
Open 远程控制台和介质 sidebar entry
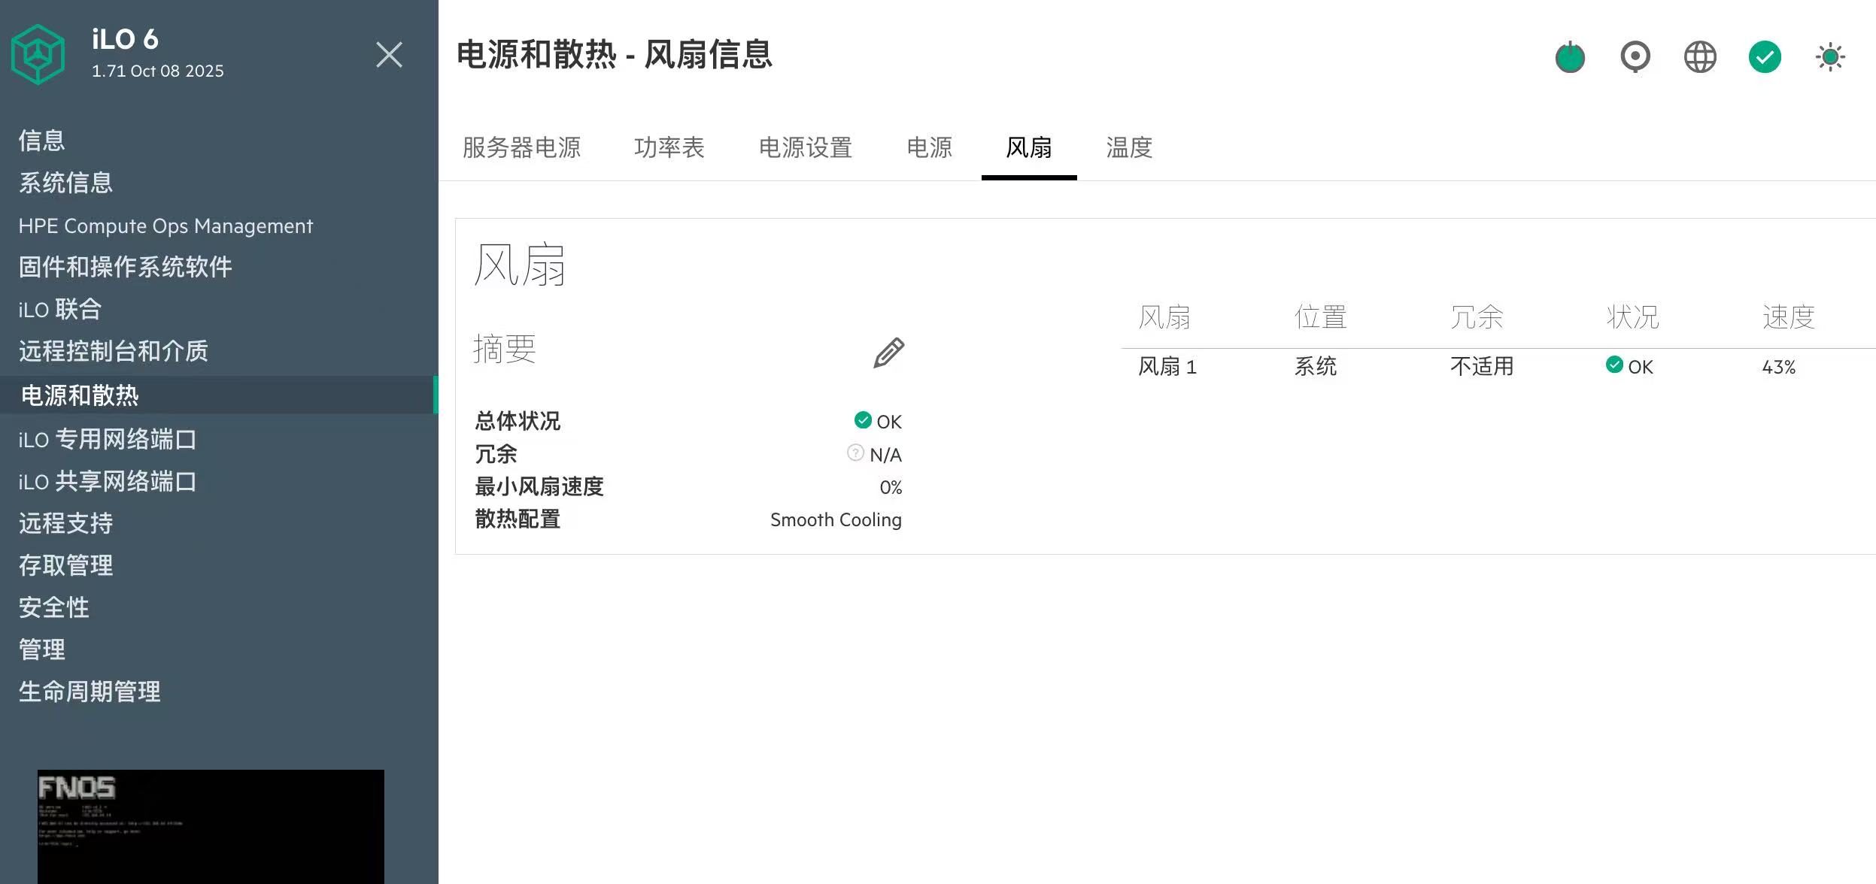point(113,351)
